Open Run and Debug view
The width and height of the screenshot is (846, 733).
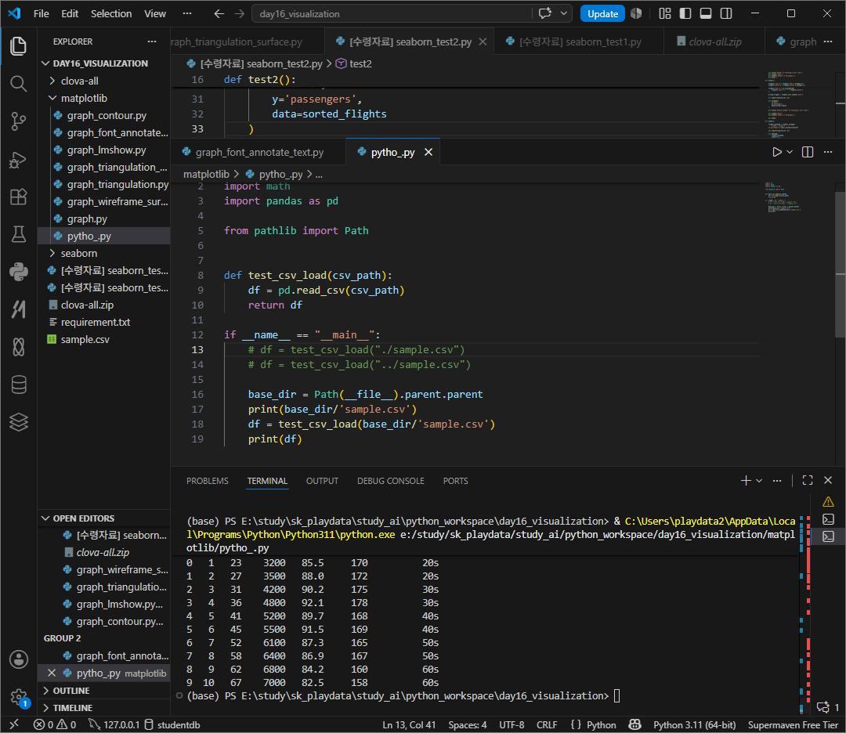coord(18,160)
